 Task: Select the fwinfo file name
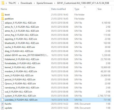[8, 104]
